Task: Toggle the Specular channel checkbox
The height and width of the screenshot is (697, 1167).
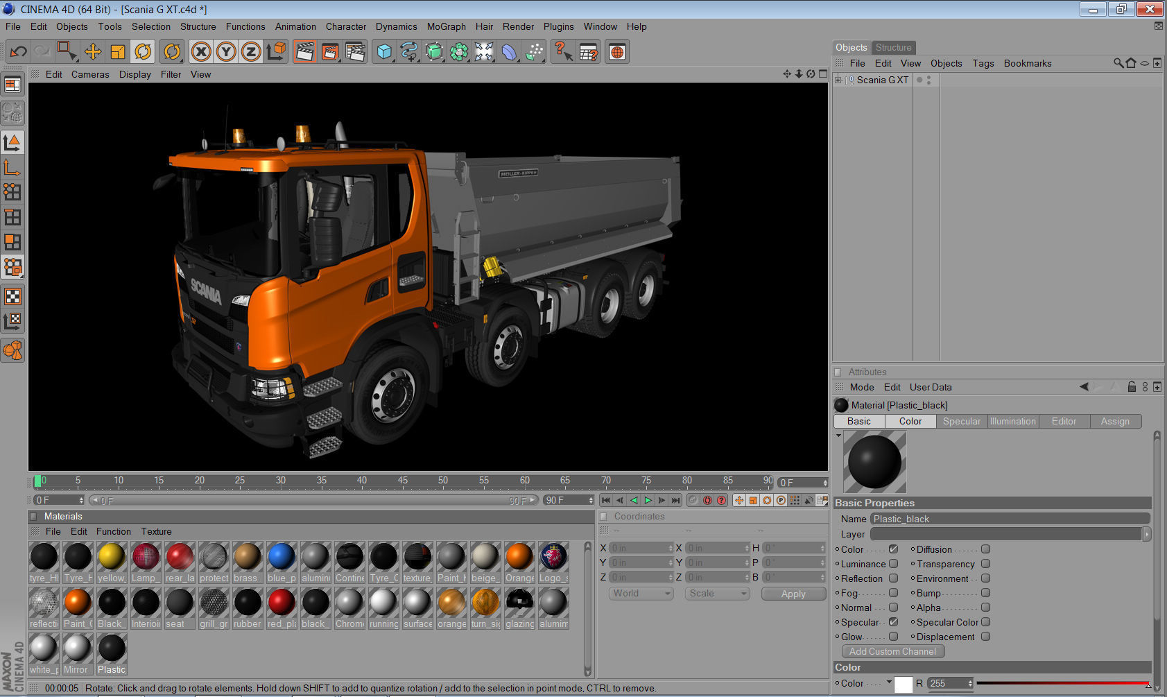Action: 893,622
